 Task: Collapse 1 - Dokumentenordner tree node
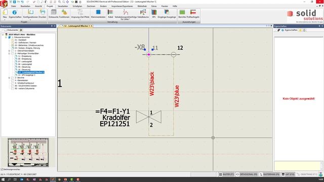click(6, 37)
